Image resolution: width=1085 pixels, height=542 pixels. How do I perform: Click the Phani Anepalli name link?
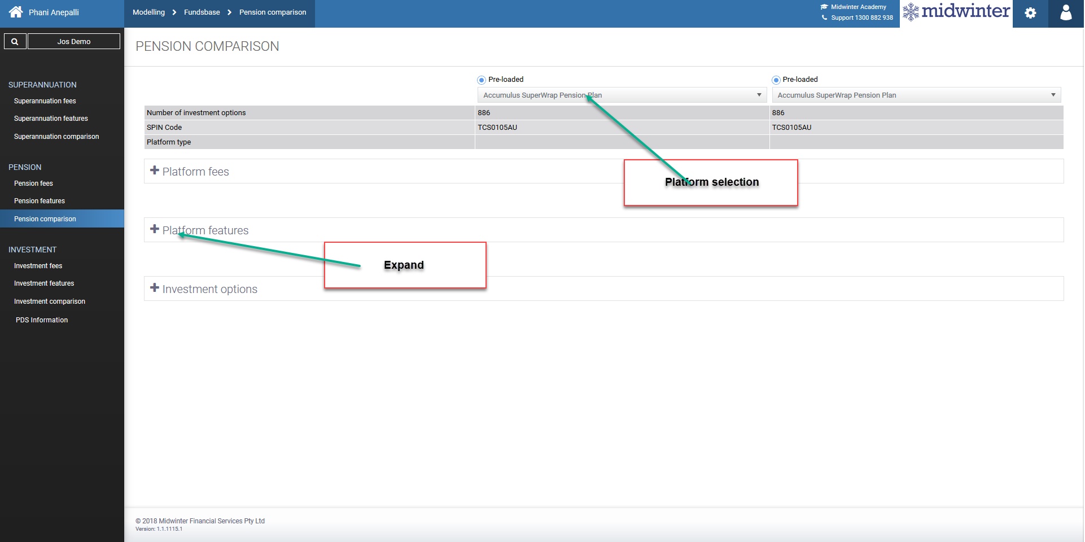54,12
